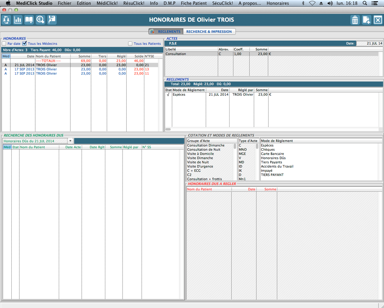Click the patient sync icon in toolbar

tap(6, 20)
